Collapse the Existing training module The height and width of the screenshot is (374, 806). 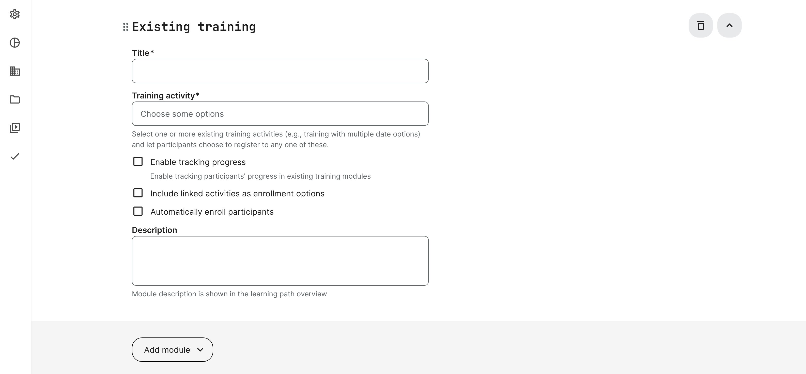tap(729, 25)
